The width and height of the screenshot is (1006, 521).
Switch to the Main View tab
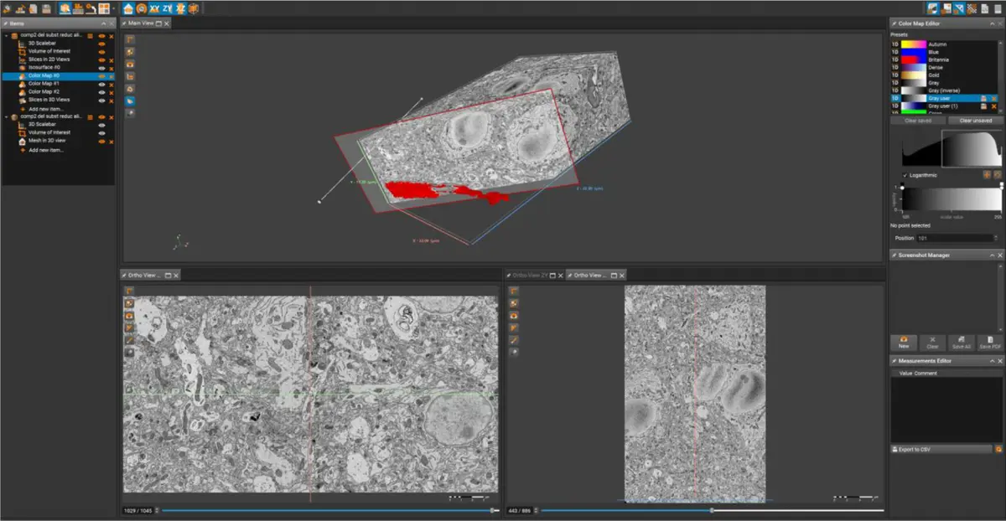pos(140,23)
